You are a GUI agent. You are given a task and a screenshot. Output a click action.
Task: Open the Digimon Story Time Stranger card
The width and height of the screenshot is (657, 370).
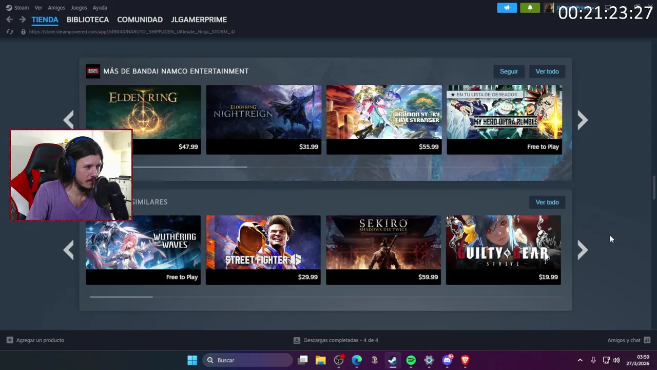[x=384, y=120]
